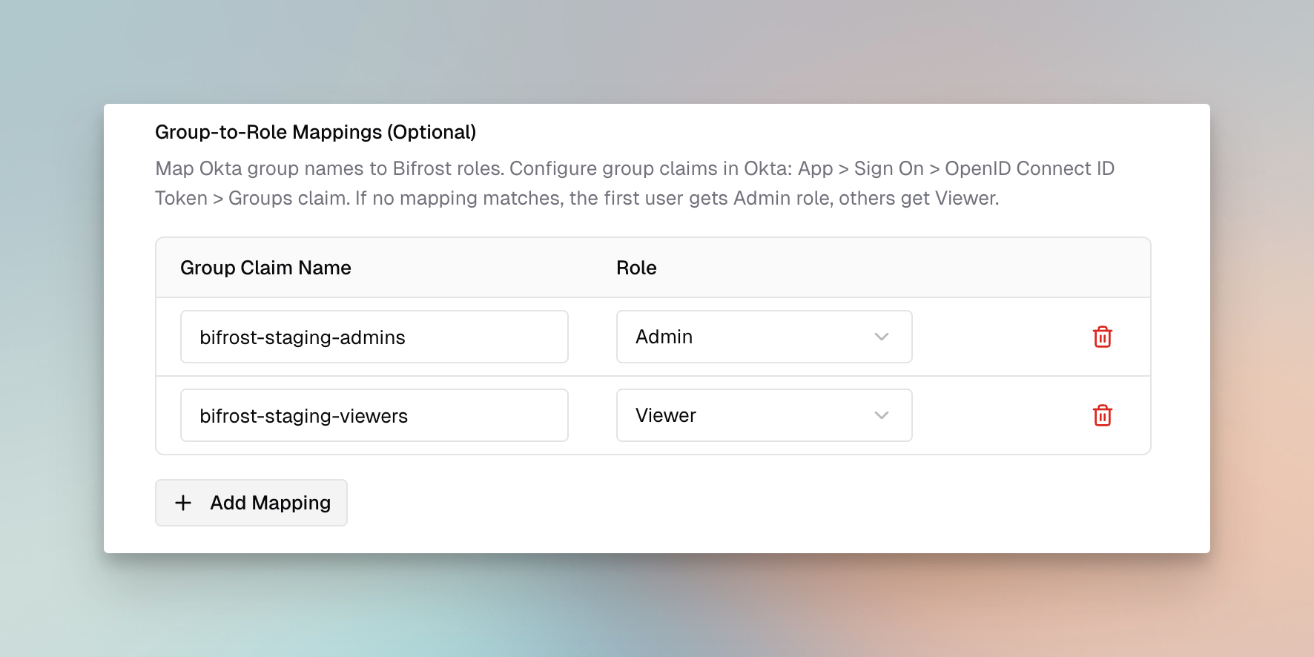Open the Viewer role dropdown
Screen dimensions: 1314x657
click(x=764, y=415)
